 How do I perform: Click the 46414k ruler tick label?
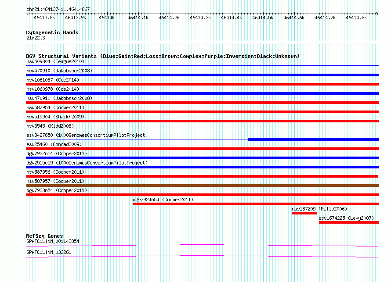tap(107, 18)
